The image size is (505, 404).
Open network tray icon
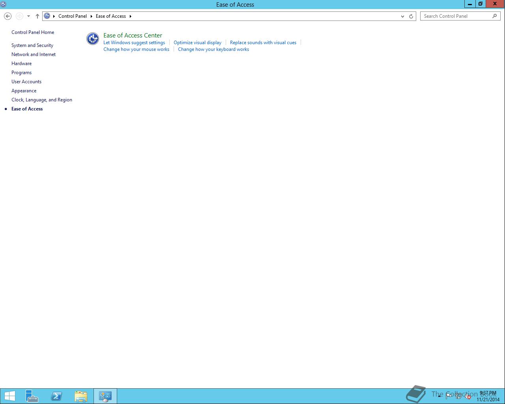tap(458, 396)
